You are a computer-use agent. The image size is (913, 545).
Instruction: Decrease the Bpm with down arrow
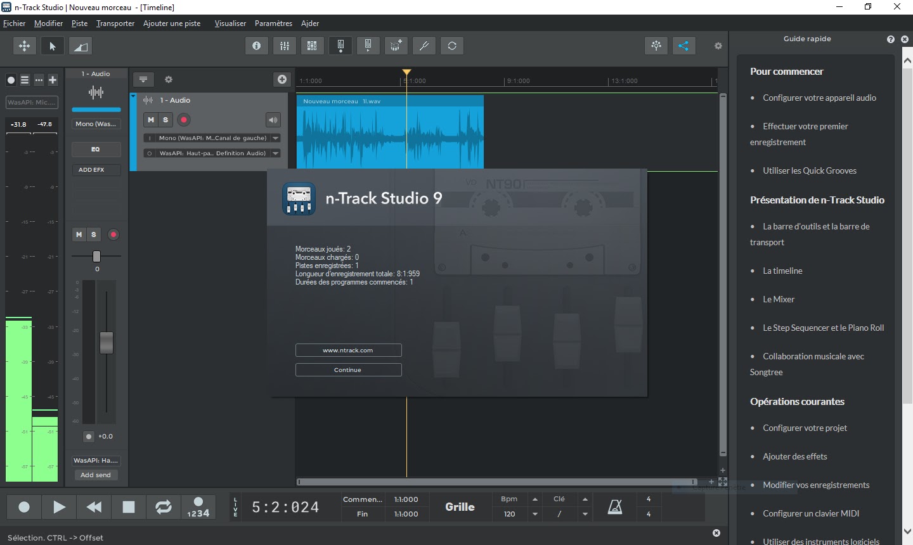click(535, 514)
